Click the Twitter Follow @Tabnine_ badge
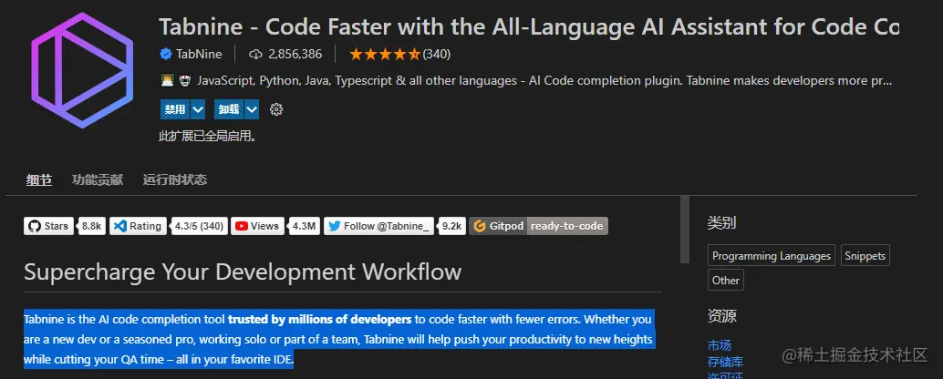This screenshot has height=379, width=943. click(394, 226)
